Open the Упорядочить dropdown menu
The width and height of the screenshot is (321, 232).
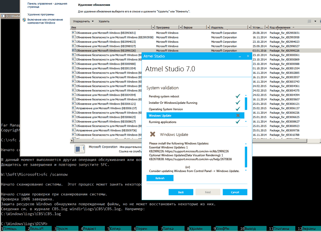[83, 21]
